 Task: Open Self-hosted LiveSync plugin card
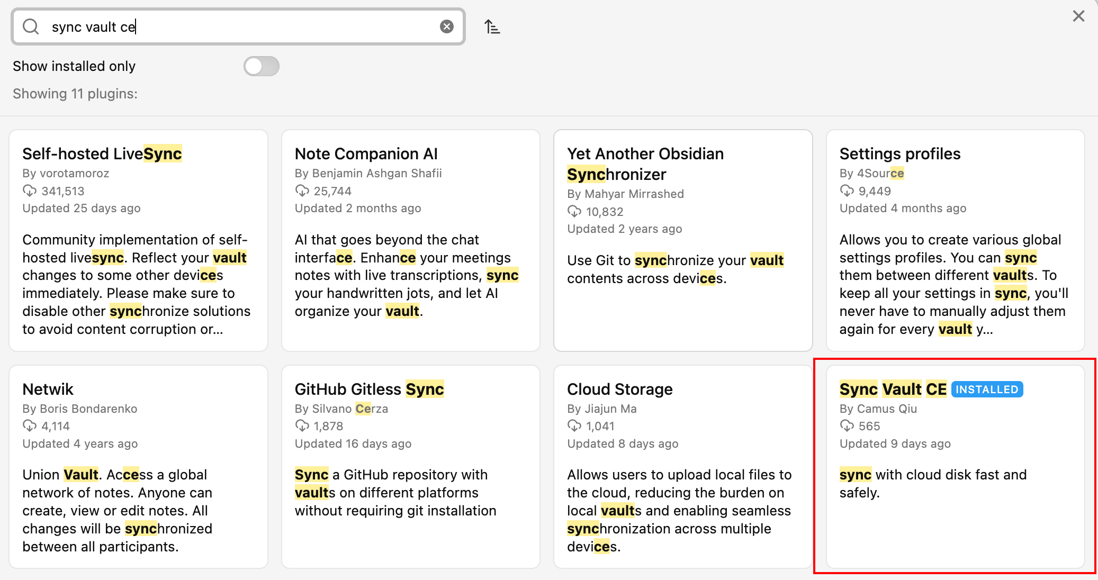tap(138, 241)
